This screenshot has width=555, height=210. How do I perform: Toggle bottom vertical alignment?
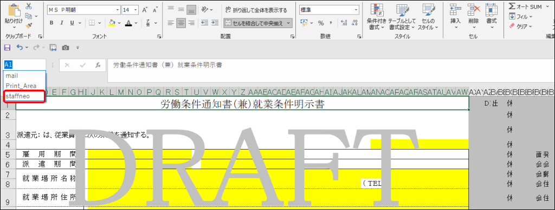(x=191, y=10)
